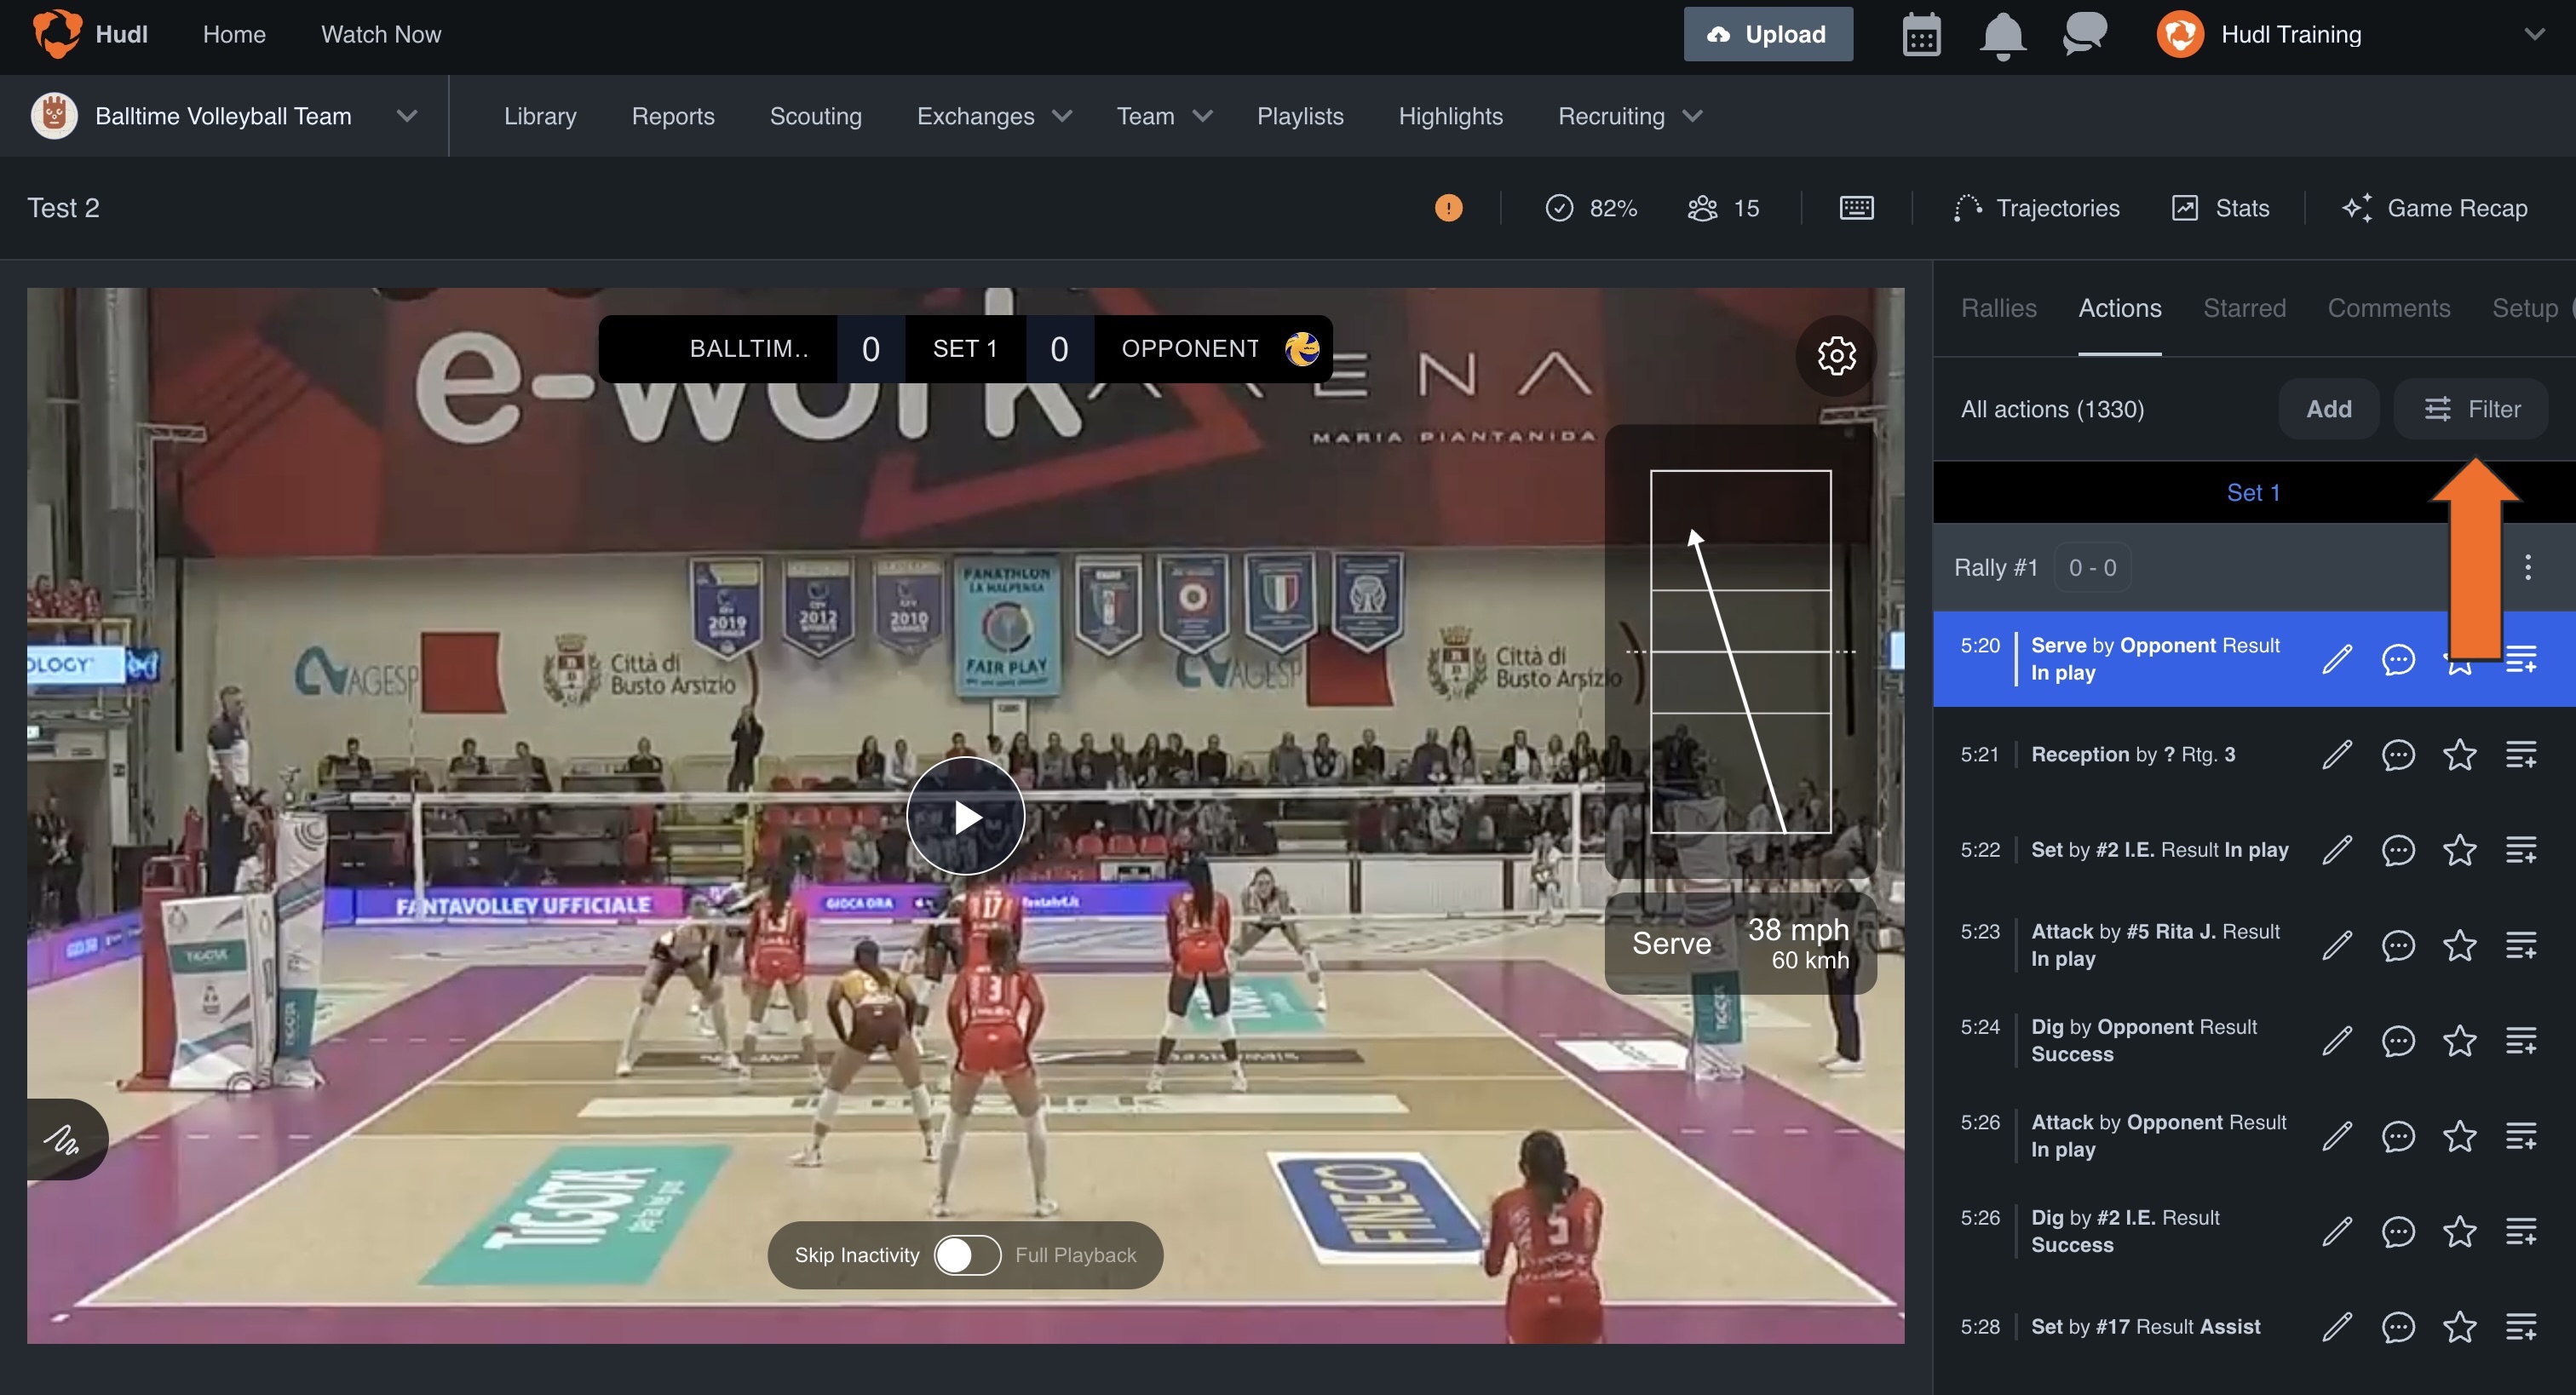Screen dimensions: 2576x1395
Task: Go to Watch Now
Action: (x=381, y=34)
